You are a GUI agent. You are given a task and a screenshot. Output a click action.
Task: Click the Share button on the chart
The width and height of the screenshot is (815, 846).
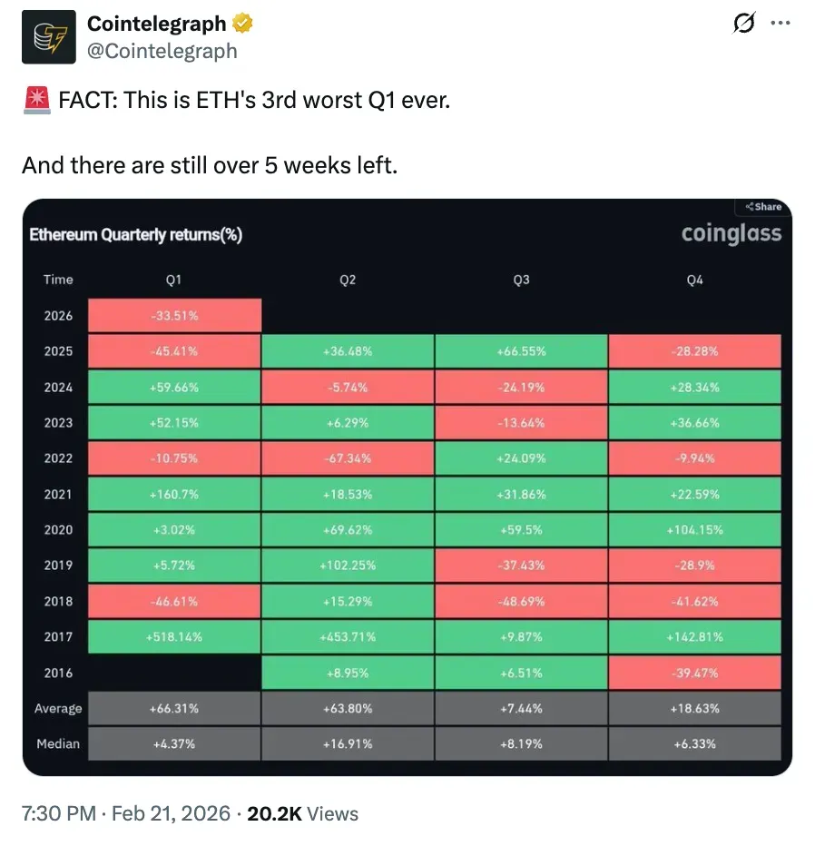coord(763,207)
